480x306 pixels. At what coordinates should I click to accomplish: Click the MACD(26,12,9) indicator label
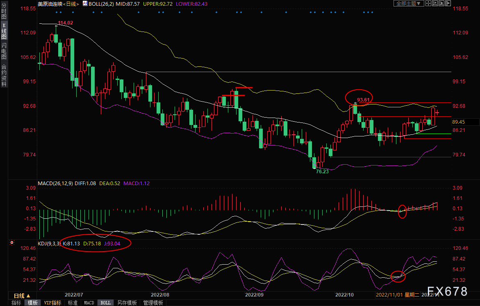click(55, 183)
